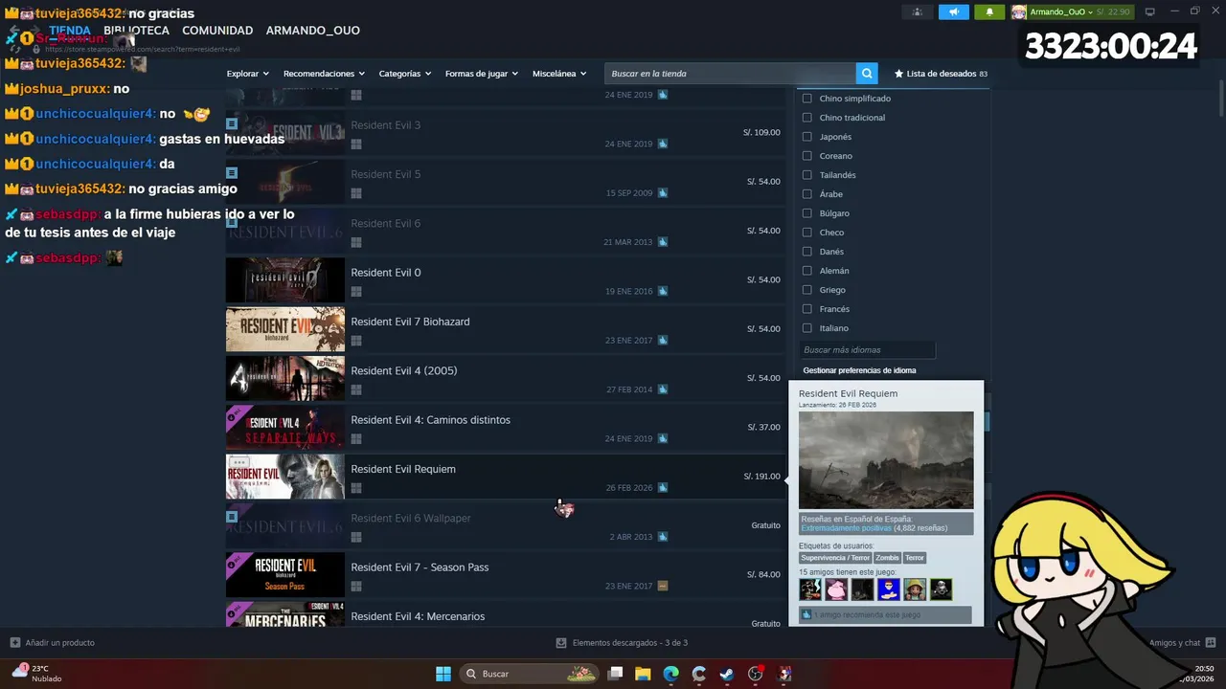Screen dimensions: 1226x689
Task: Expand the Recomendaciones dropdown menu
Action: 324,74
